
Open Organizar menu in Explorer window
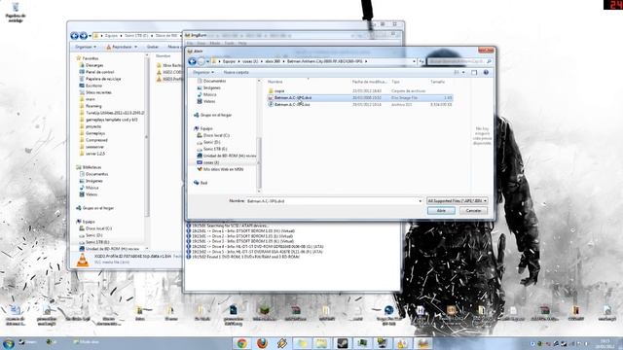click(x=86, y=47)
